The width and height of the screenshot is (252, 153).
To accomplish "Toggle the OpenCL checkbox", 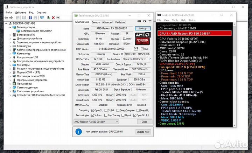I will (x=92, y=110).
